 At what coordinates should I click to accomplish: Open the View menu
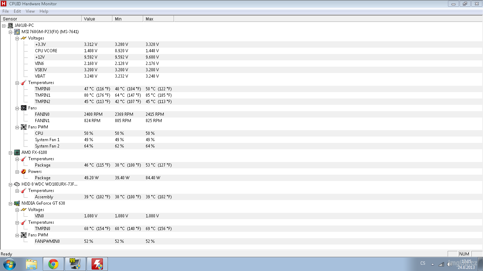30,11
